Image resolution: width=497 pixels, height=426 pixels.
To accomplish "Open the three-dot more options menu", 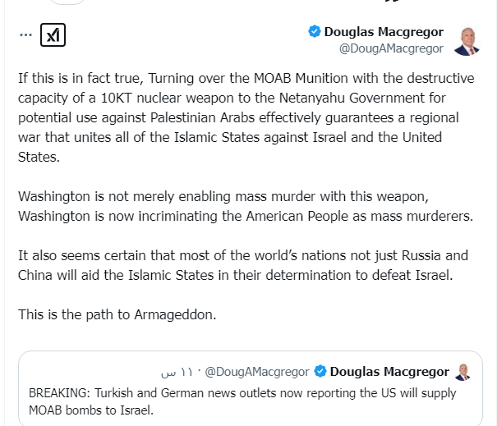I will [26, 35].
